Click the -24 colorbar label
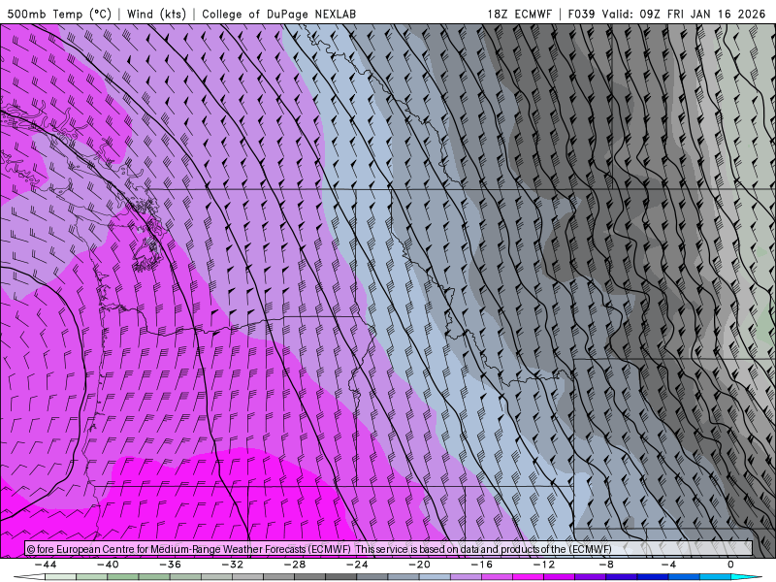The width and height of the screenshot is (776, 582). coord(357,565)
